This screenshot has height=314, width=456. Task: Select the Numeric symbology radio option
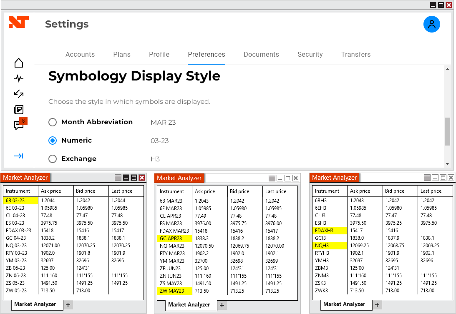[x=53, y=141]
